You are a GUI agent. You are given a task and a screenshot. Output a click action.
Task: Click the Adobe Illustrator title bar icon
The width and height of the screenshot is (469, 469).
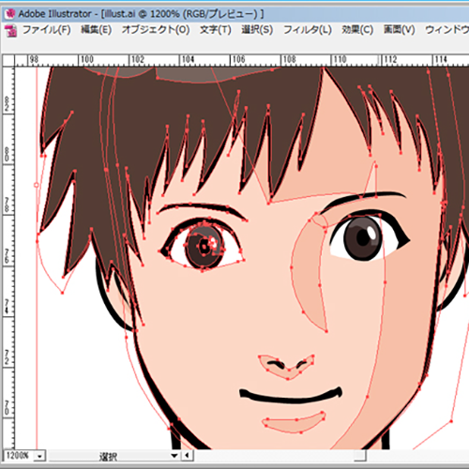[10, 13]
